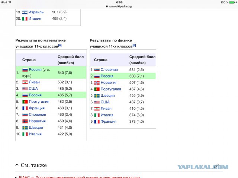238x178 pixels.
Task: Open "Словения" link in the physics table
Action: (x=109, y=69)
